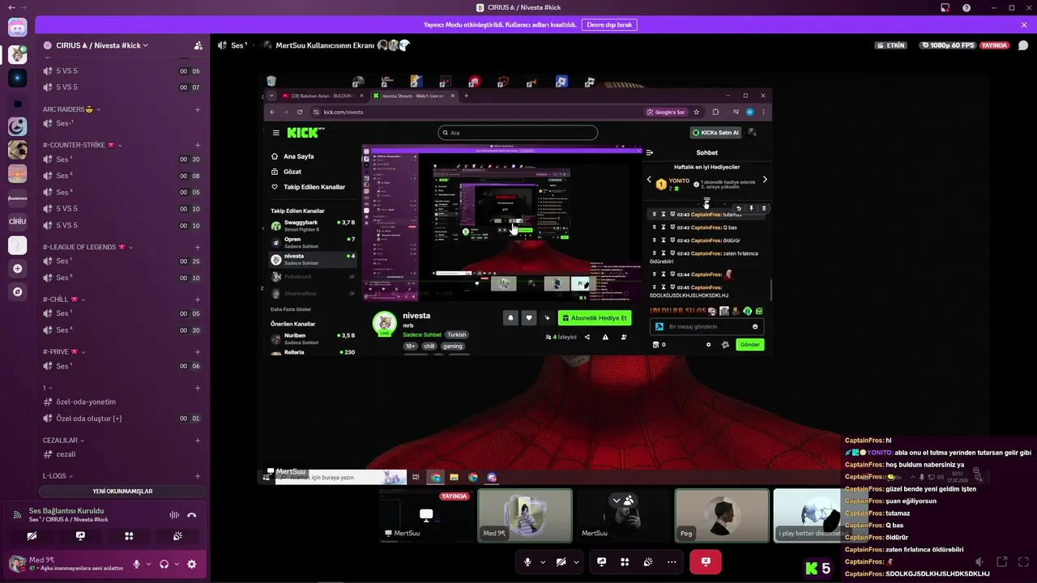Toggle microphone mute in call controls
Viewport: 1037px width, 583px height.
point(527,562)
